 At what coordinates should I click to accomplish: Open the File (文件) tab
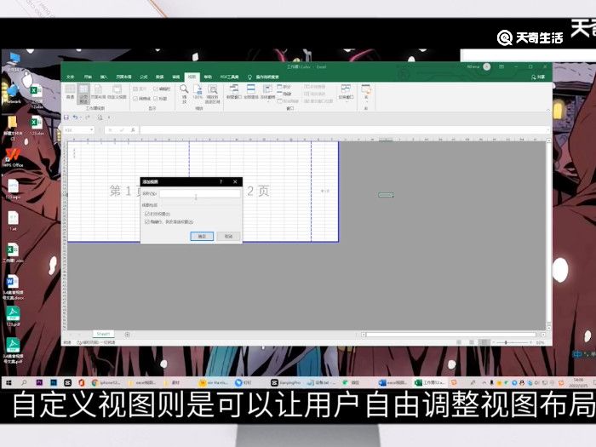pos(71,77)
